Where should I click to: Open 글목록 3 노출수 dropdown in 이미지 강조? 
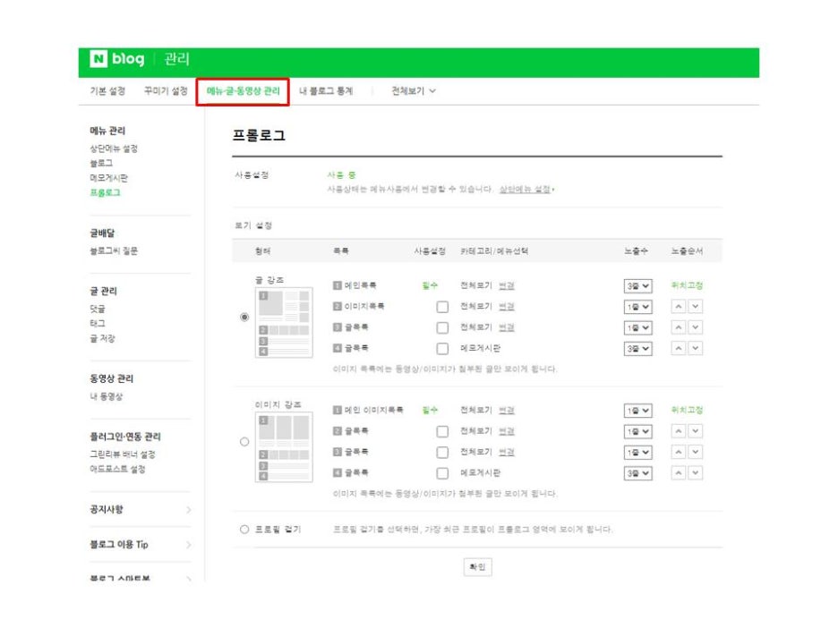638,452
